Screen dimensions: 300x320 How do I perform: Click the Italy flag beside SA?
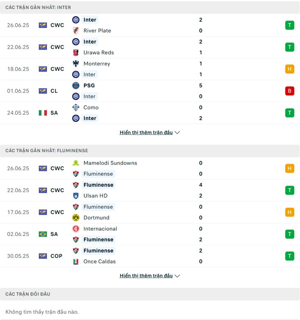click(43, 113)
